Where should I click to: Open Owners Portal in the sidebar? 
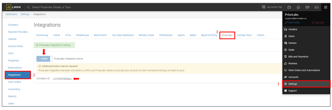click(15, 46)
